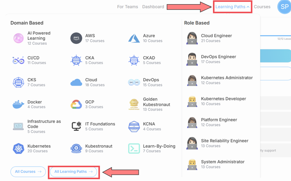Click the CKA helm badge icon

76,60
